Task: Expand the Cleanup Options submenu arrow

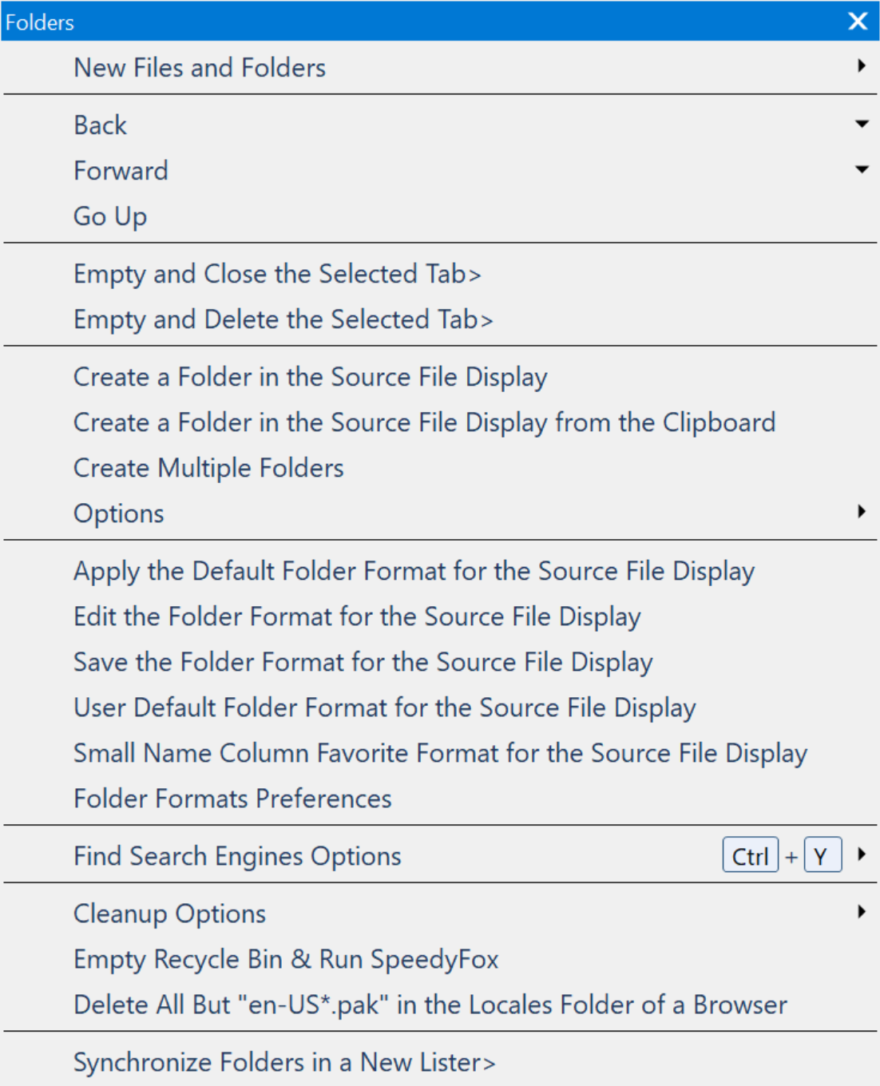Action: (862, 912)
